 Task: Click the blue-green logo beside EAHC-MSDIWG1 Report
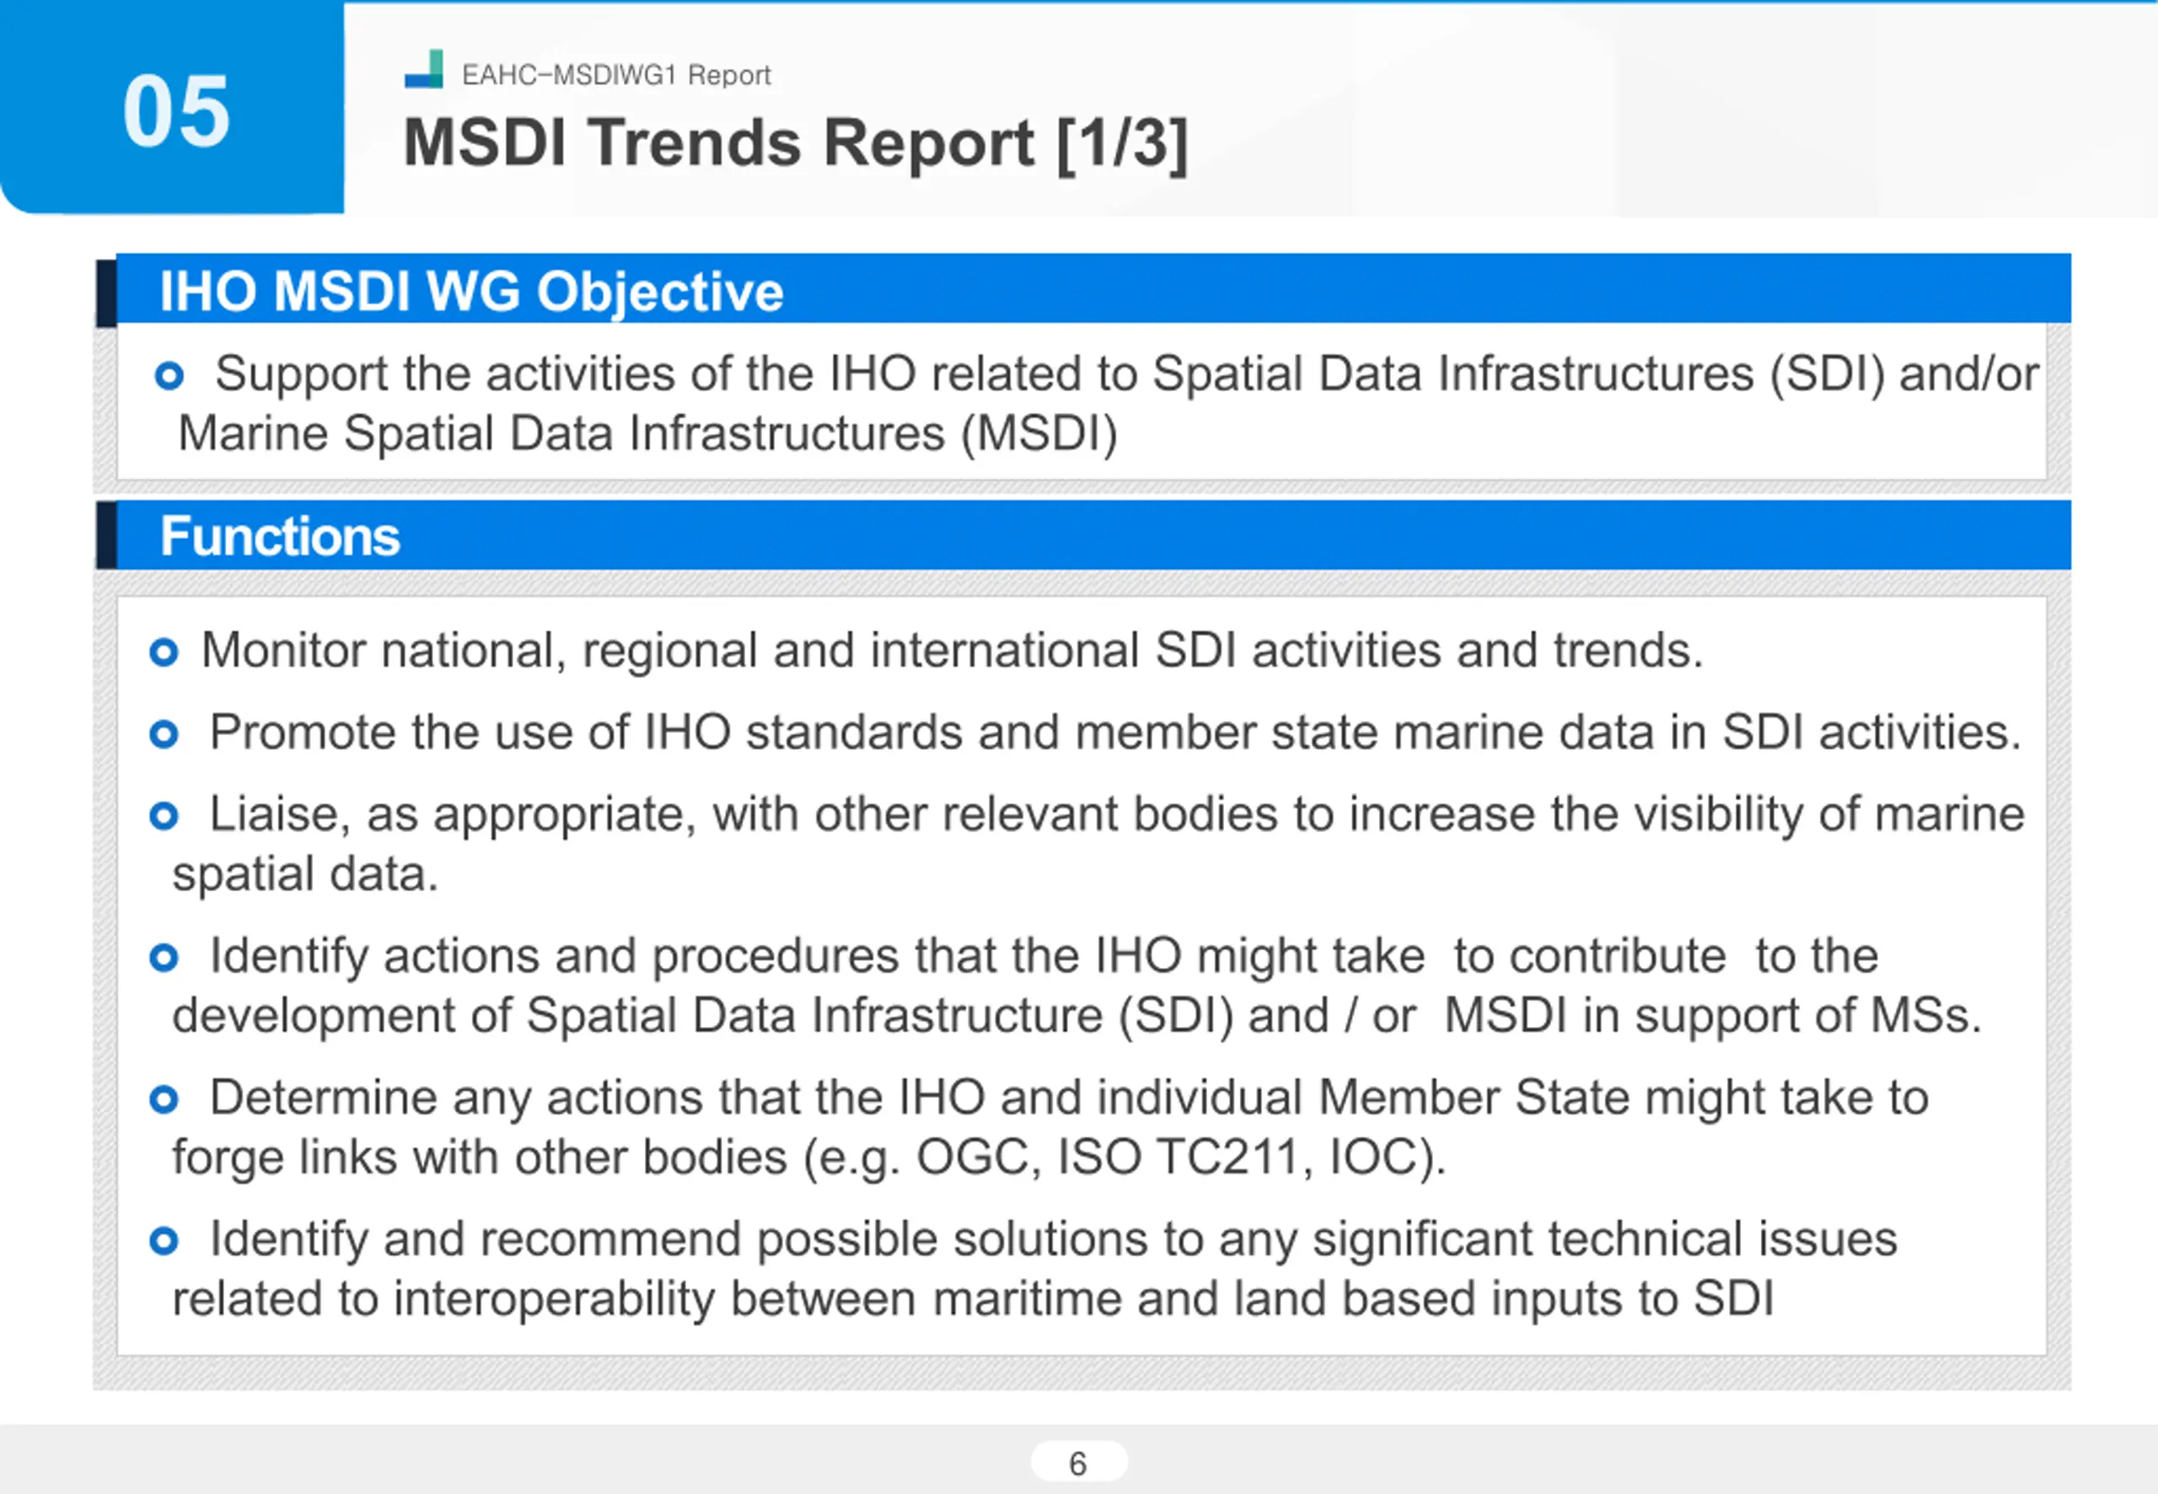pos(423,69)
